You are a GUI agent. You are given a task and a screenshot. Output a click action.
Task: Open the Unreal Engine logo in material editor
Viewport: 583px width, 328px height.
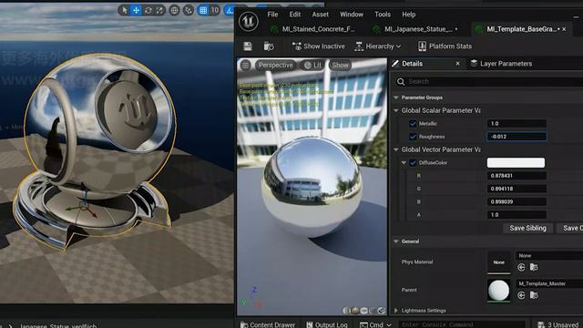click(x=249, y=21)
